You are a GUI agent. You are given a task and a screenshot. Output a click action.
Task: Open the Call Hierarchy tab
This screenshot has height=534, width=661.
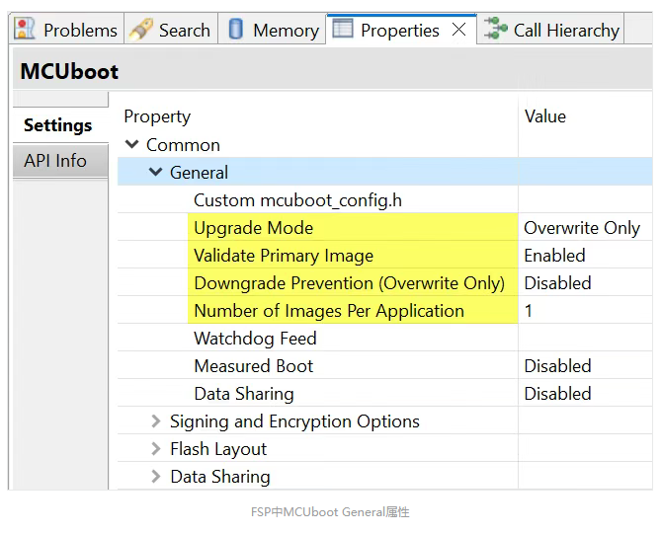point(551,30)
